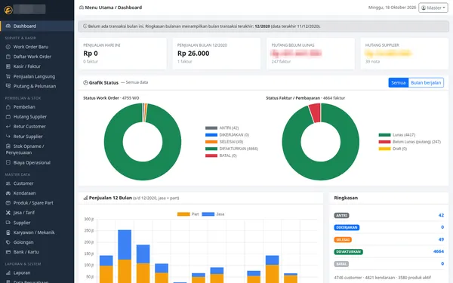This screenshot has width=453, height=283.
Task: Click the app logo in sidebar header
Action: [8, 10]
